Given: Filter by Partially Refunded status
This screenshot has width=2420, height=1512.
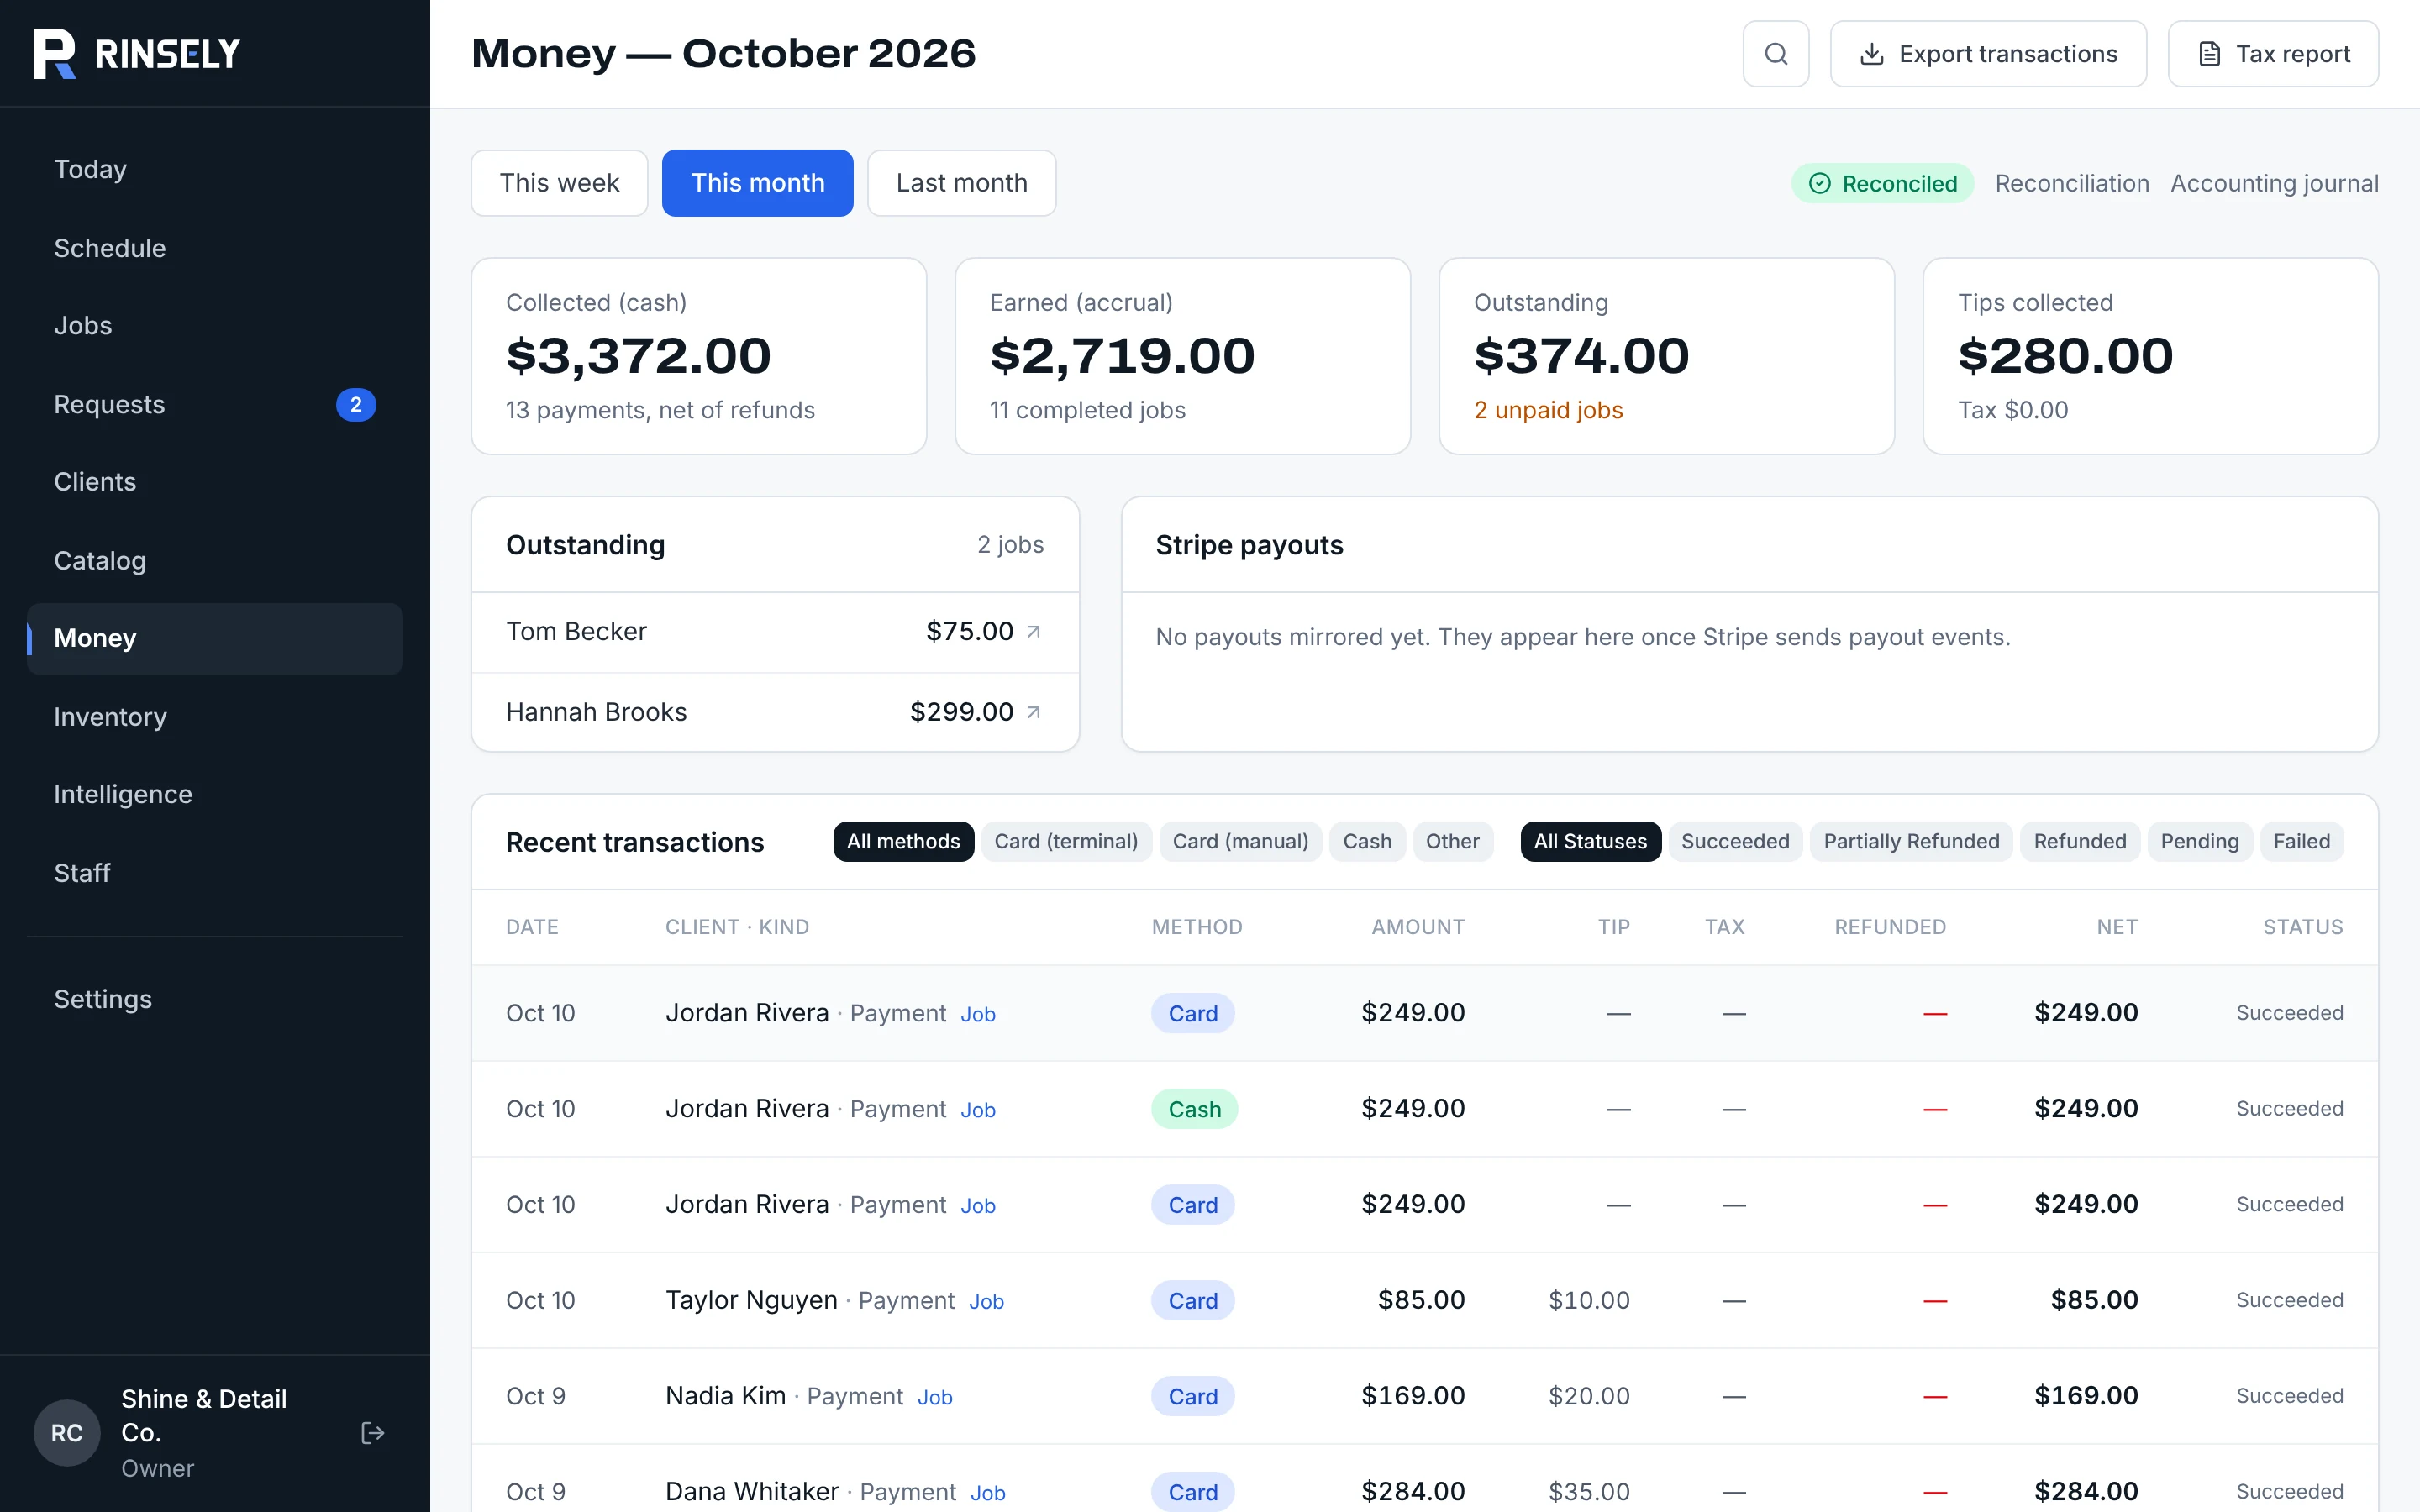Looking at the screenshot, I should [1911, 841].
